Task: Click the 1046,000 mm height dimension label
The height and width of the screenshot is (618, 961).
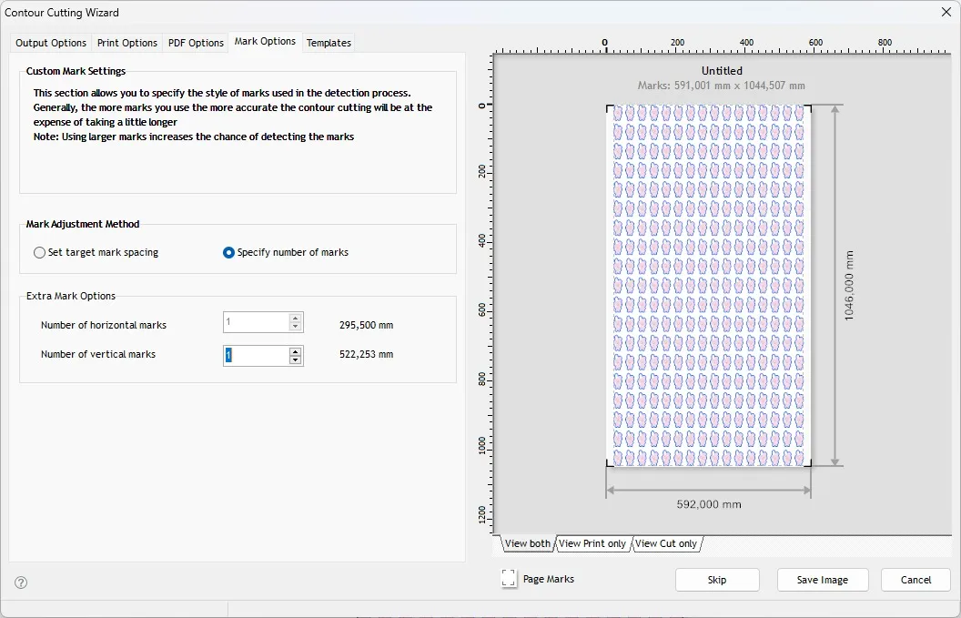Action: pos(849,286)
